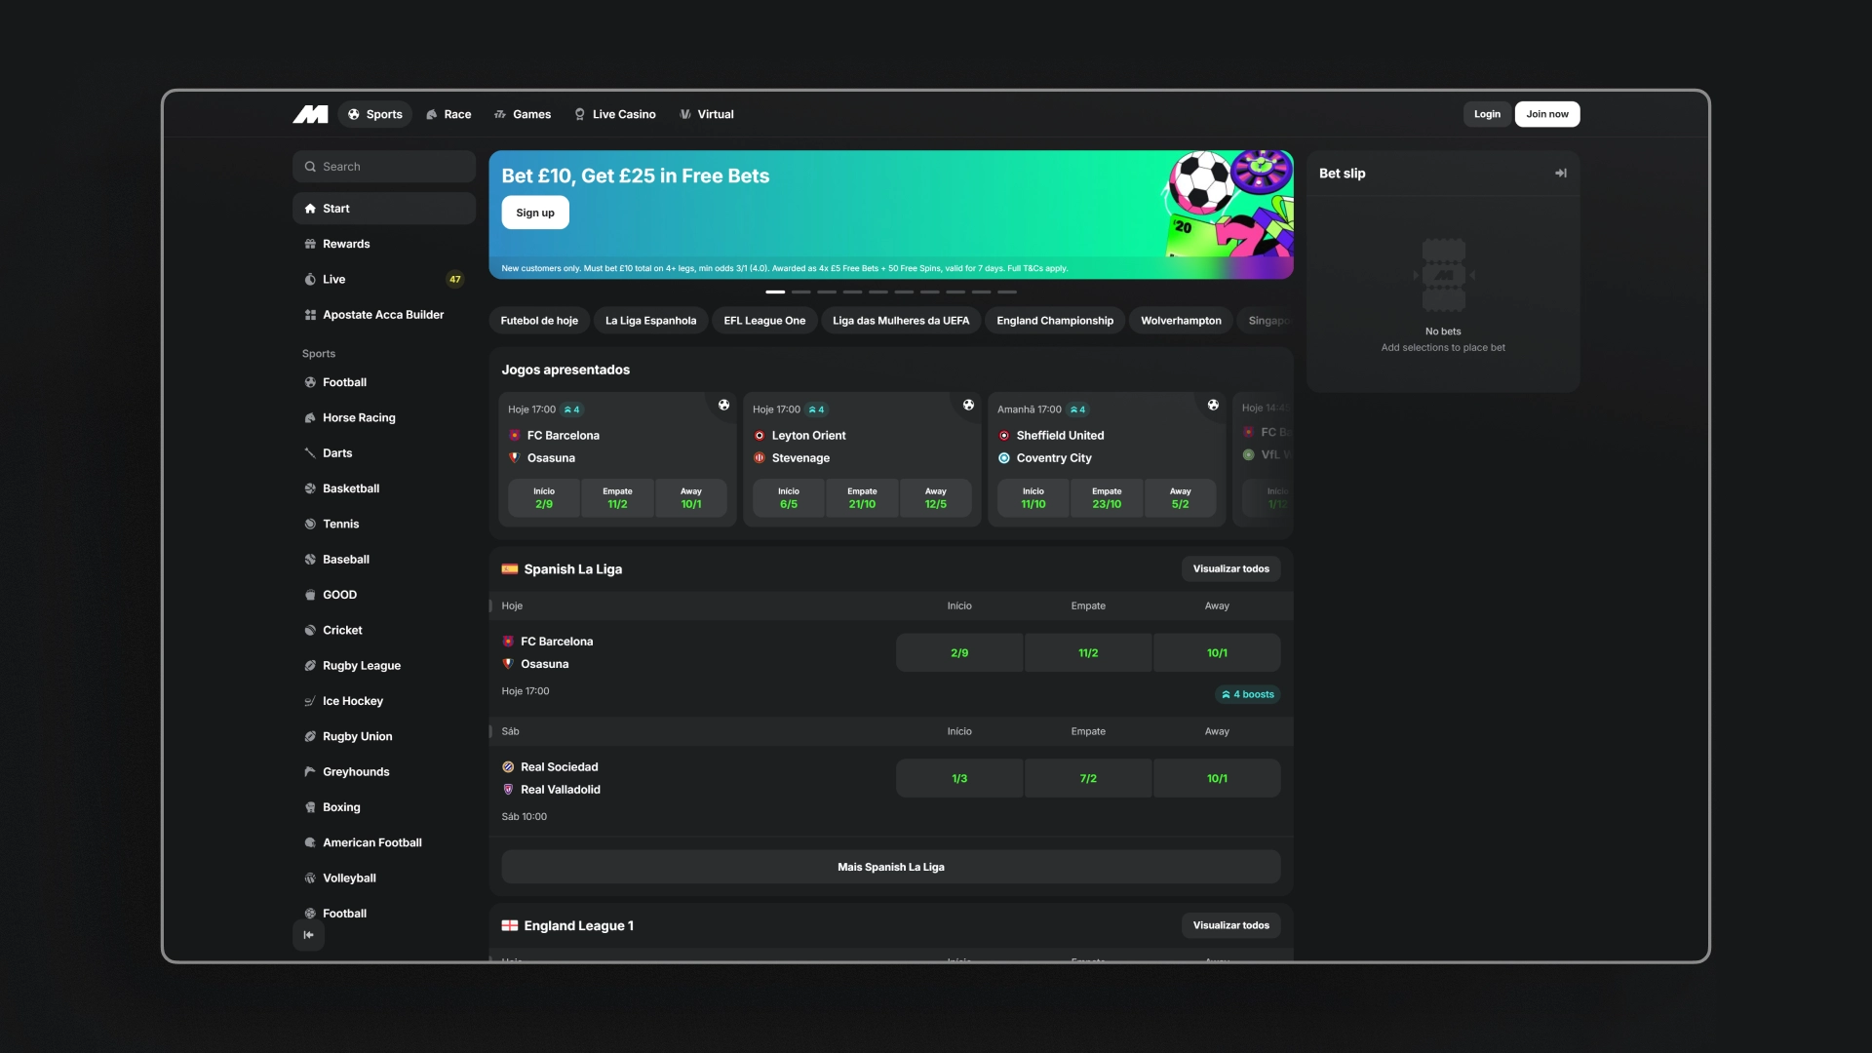Jump to last banner carousel indicator
This screenshot has height=1053, width=1872.
[x=1007, y=292]
